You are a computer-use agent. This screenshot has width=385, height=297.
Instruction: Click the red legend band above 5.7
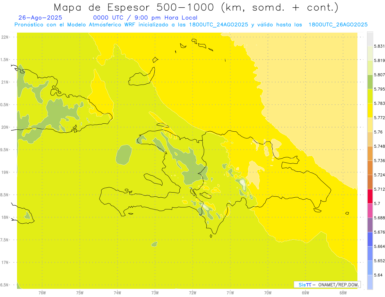click(370, 196)
